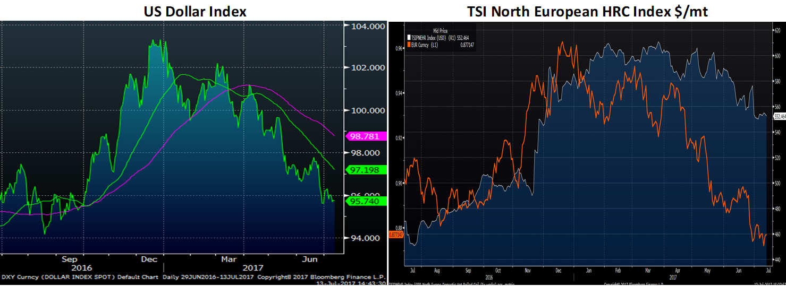786x286 pixels.
Task: Click the Mid Price legend header
Action: click(x=442, y=31)
